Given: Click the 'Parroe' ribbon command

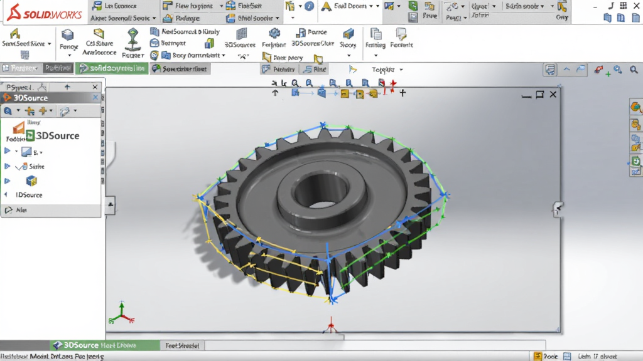Looking at the screenshot, I should coord(311,32).
